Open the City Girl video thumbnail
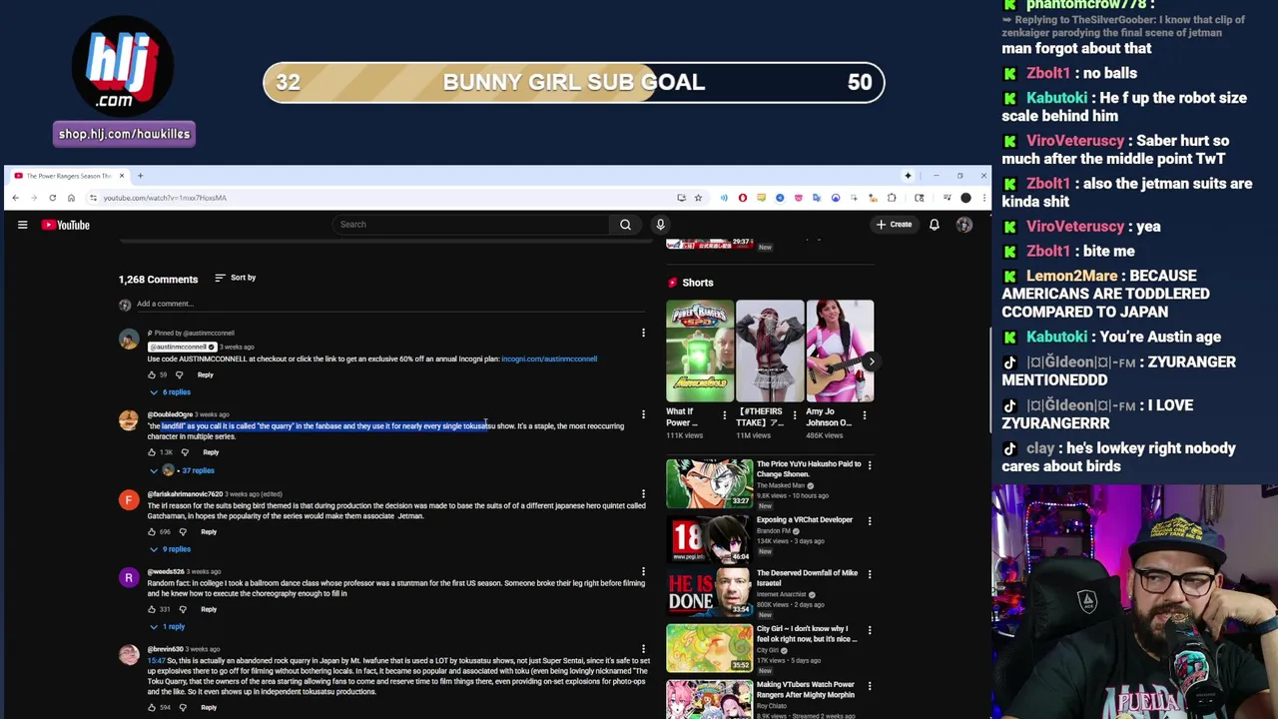This screenshot has height=719, width=1278. [x=710, y=648]
